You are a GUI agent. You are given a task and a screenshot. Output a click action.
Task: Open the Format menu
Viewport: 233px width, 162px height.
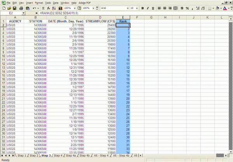click(x=39, y=3)
